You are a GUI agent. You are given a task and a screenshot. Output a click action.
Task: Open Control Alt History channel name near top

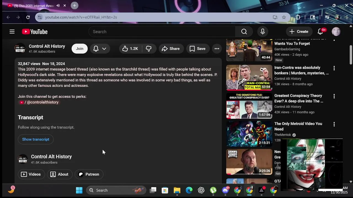[47, 46]
